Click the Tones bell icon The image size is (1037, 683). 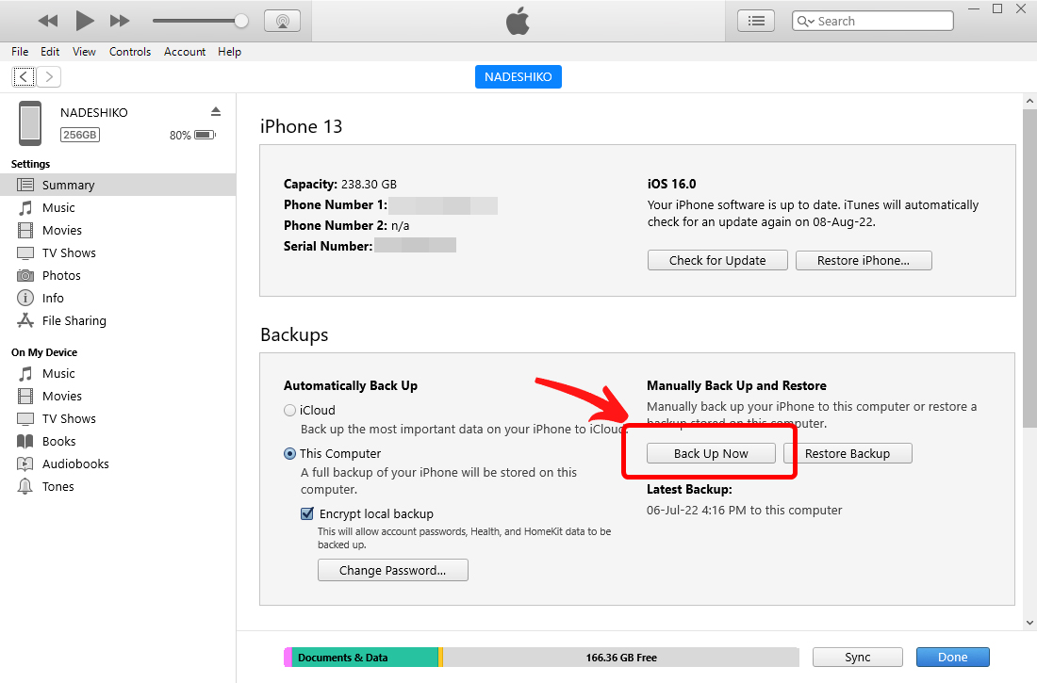pyautogui.click(x=25, y=487)
